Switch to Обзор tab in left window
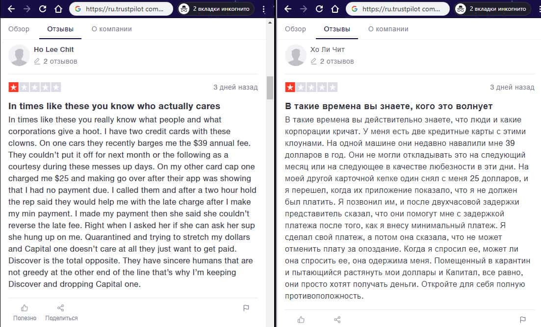 pos(19,29)
